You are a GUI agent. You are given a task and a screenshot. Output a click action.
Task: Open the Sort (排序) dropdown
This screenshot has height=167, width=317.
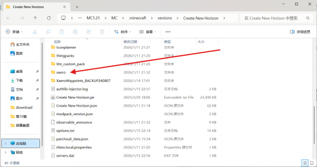[x=122, y=32]
